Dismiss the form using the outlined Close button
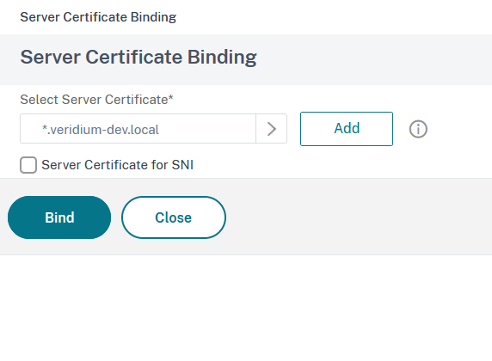The height and width of the screenshot is (361, 492). [x=174, y=217]
